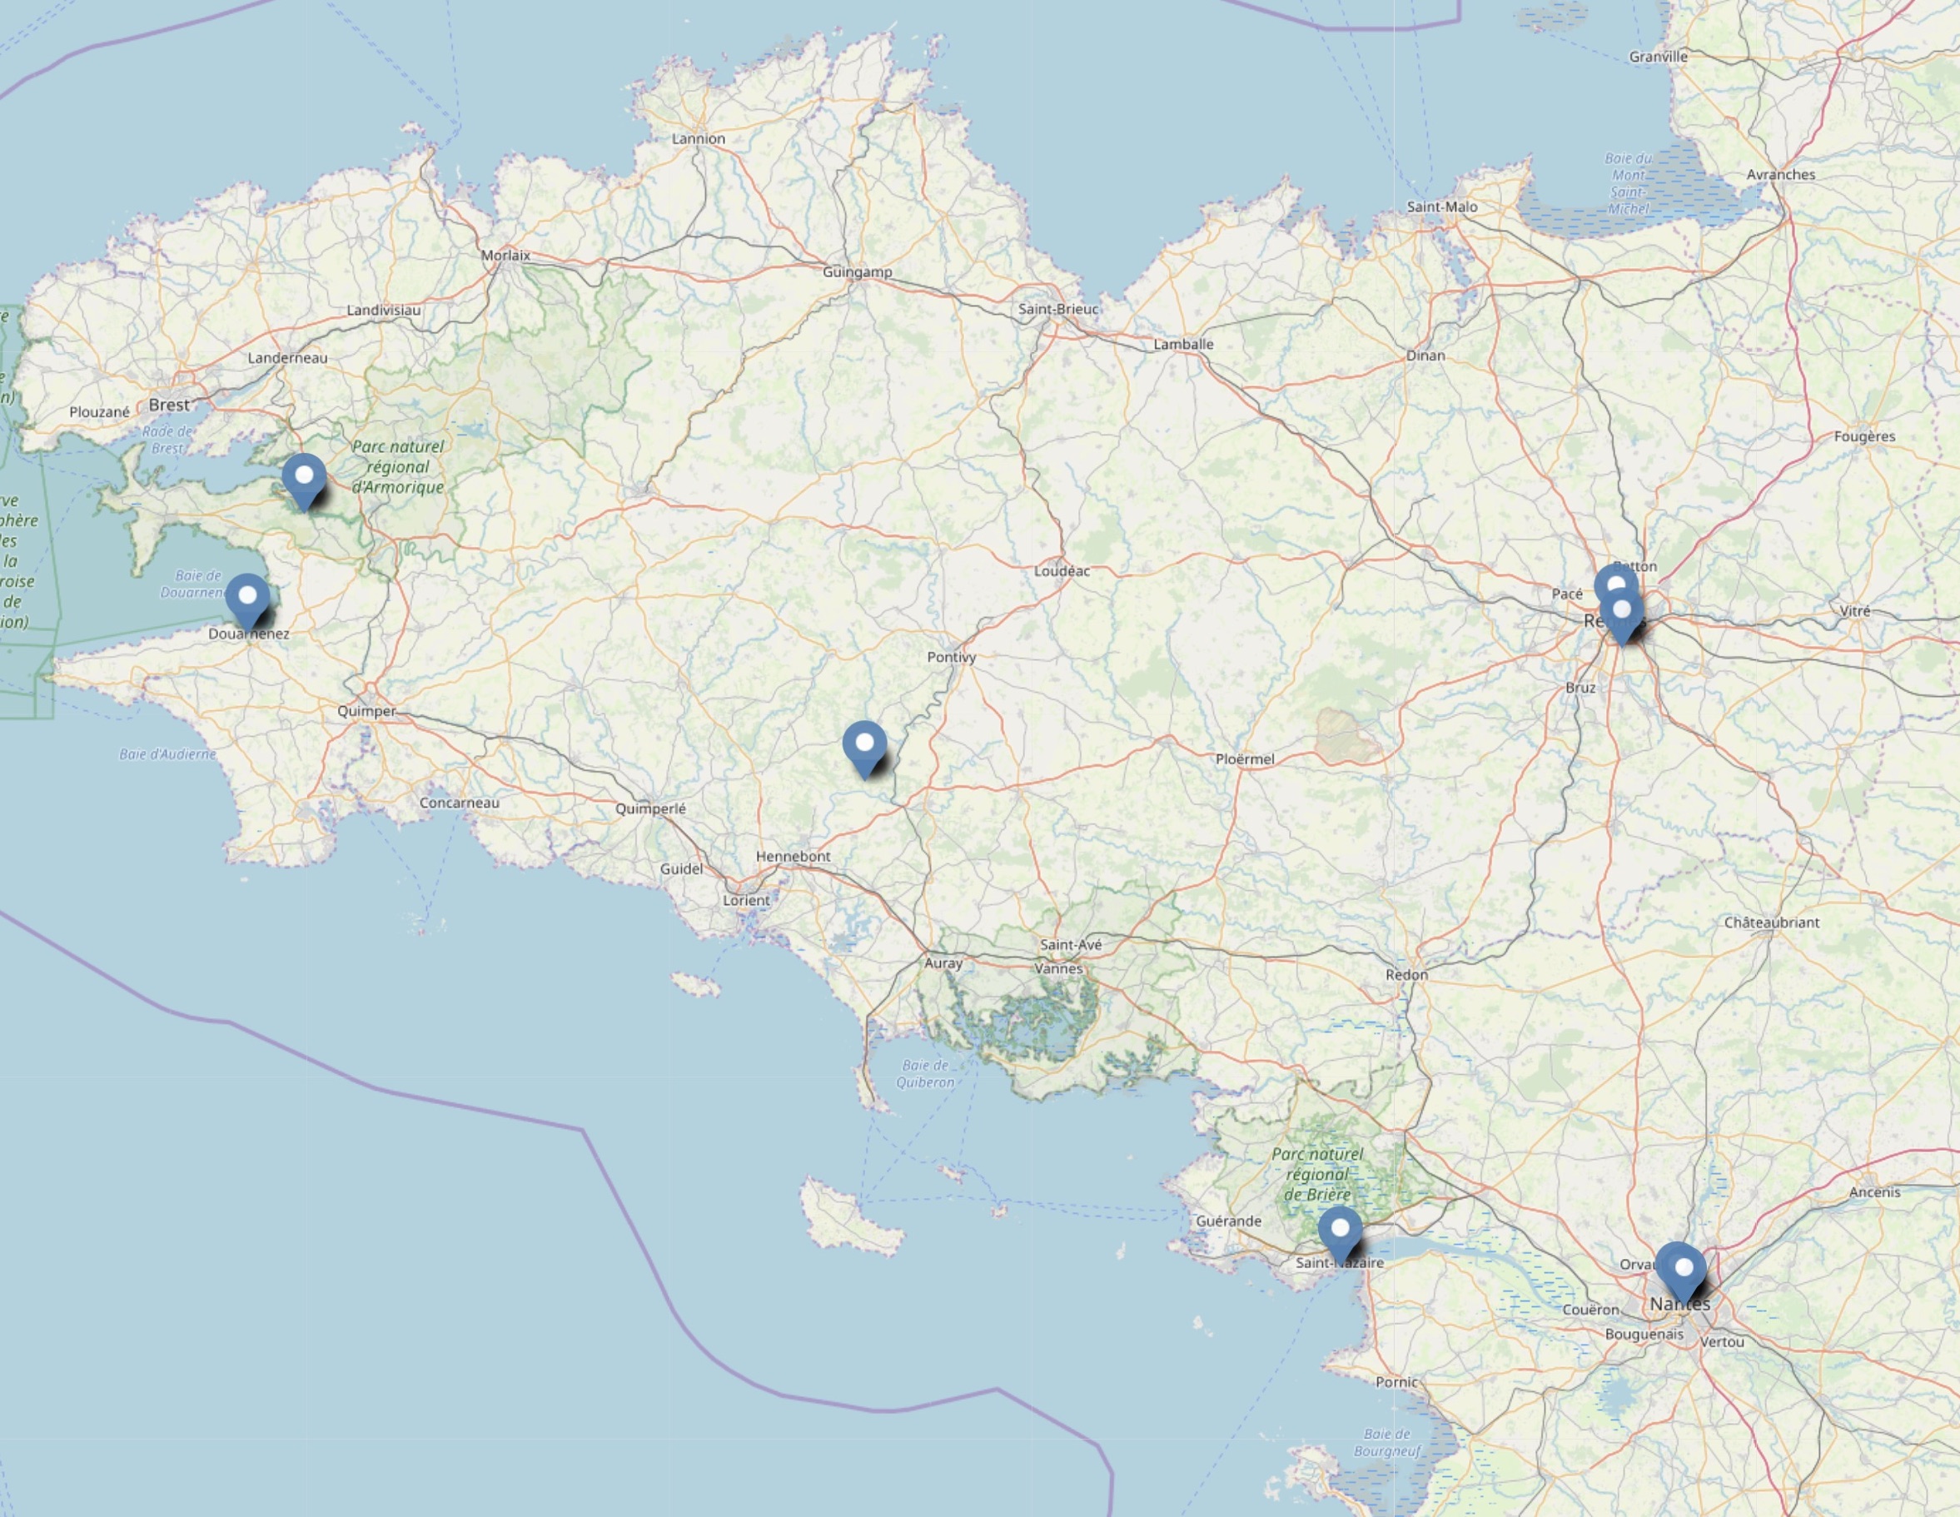This screenshot has width=1960, height=1517.
Task: Click the Châteaubriant town label
Action: click(1771, 922)
